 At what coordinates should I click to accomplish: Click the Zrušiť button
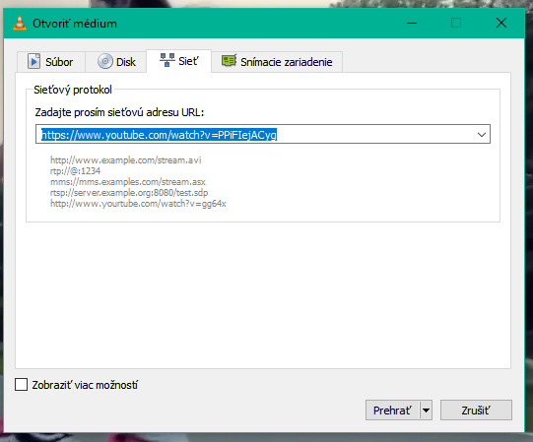point(476,410)
